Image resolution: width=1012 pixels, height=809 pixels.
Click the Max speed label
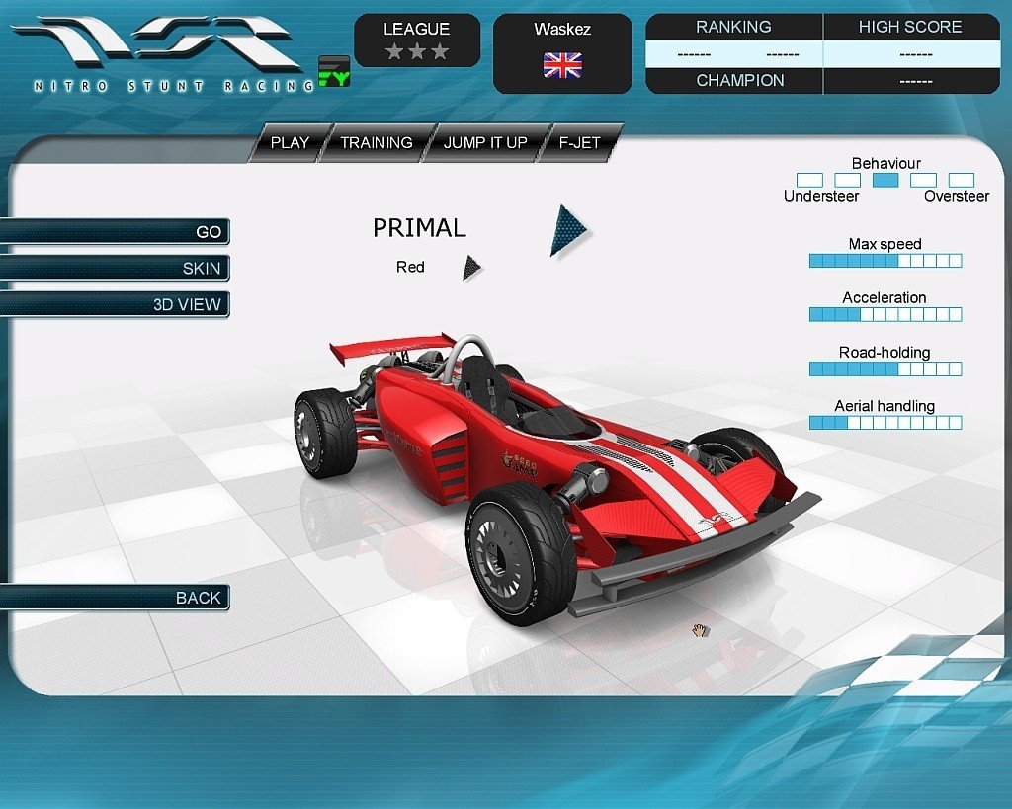click(x=885, y=244)
